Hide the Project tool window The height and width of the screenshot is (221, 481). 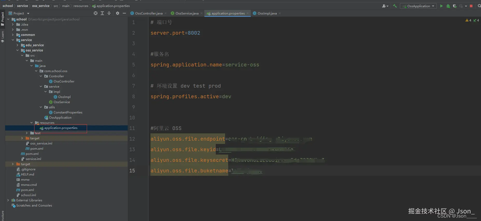coord(124,13)
